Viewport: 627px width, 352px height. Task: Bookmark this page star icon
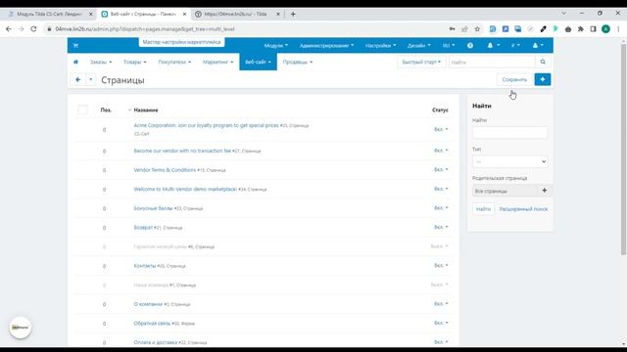point(477,28)
